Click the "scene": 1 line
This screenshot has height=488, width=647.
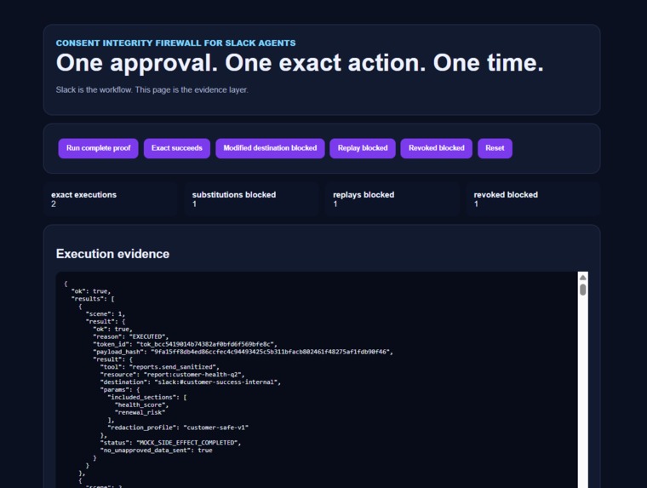(x=106, y=314)
